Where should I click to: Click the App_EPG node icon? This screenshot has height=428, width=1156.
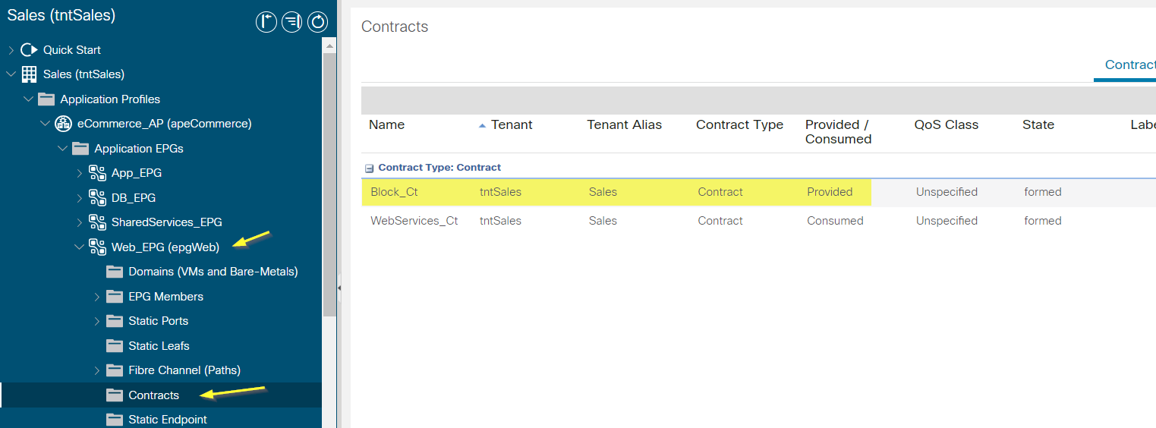click(97, 173)
